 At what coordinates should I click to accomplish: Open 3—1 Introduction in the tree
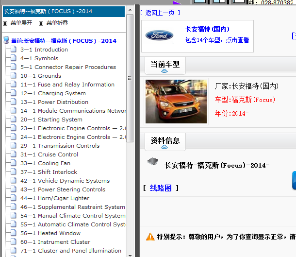click(x=44, y=50)
